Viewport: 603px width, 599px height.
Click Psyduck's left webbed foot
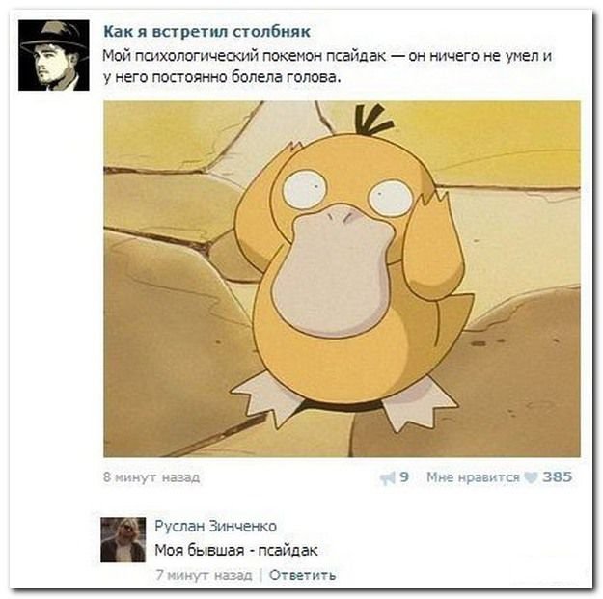[265, 400]
